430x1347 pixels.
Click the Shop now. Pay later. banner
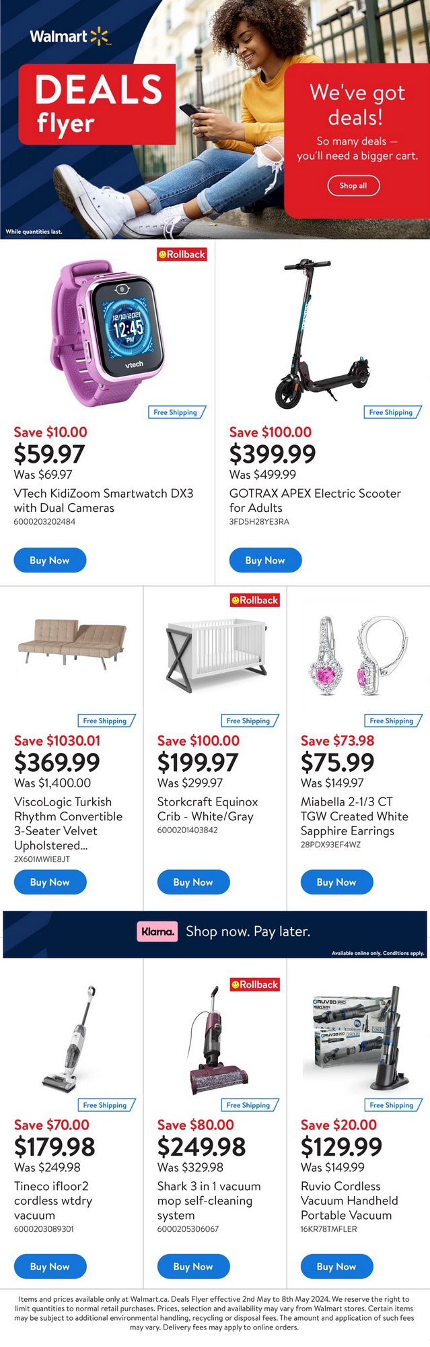(248, 932)
